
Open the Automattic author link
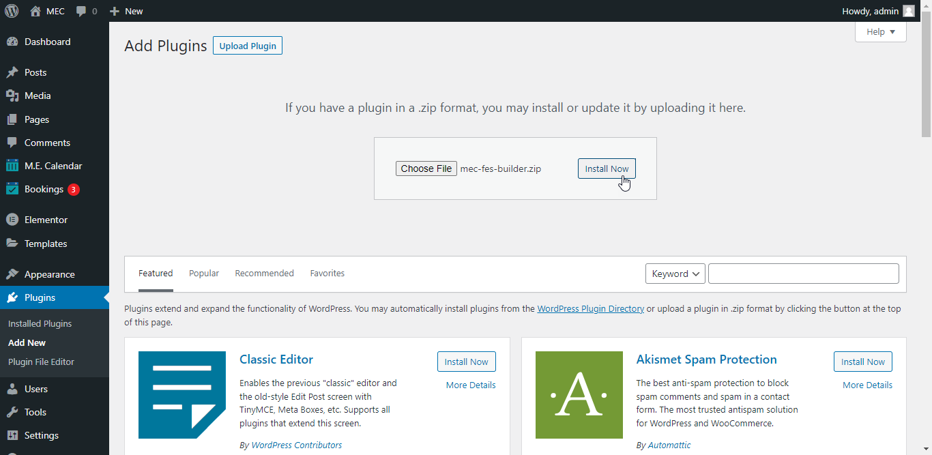coord(669,445)
